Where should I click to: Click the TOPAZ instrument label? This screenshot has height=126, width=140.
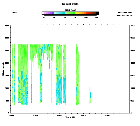tap(14, 13)
